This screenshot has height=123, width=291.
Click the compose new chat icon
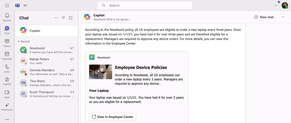(x=71, y=18)
